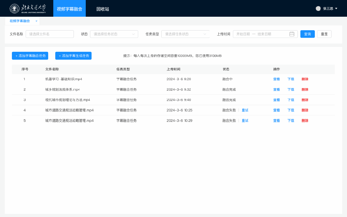Screen dimensions: 347x217
Task: Expand the 状态 status dropdown
Action: click(114, 34)
